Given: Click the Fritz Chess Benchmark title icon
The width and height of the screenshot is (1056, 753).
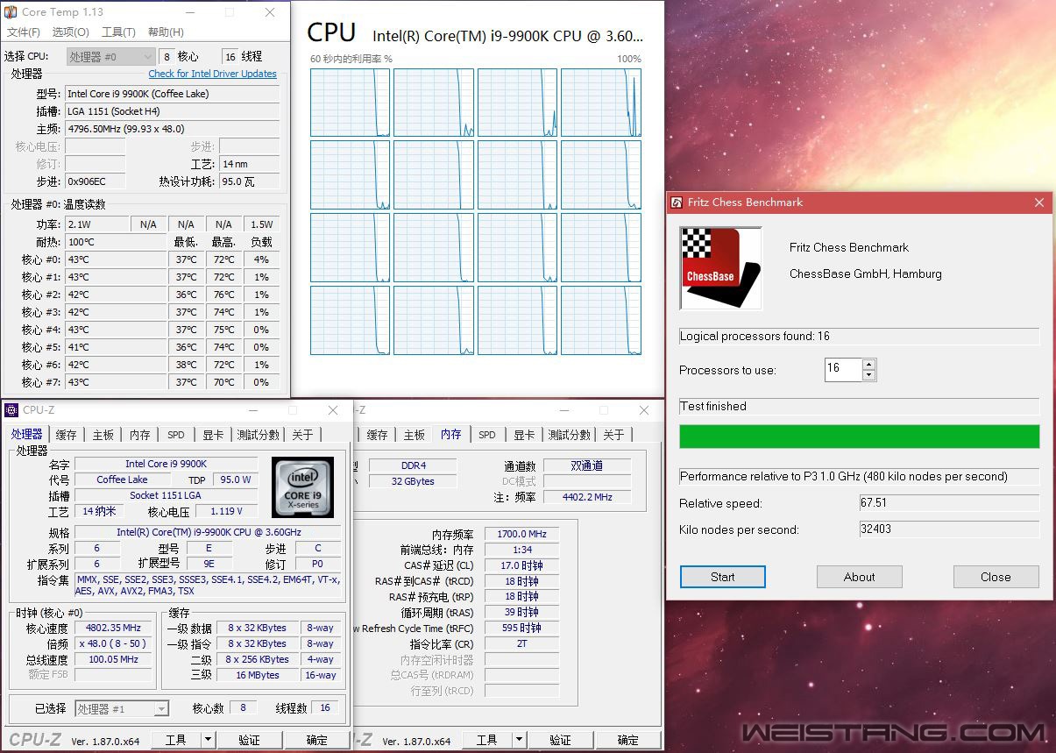Looking at the screenshot, I should 677,202.
